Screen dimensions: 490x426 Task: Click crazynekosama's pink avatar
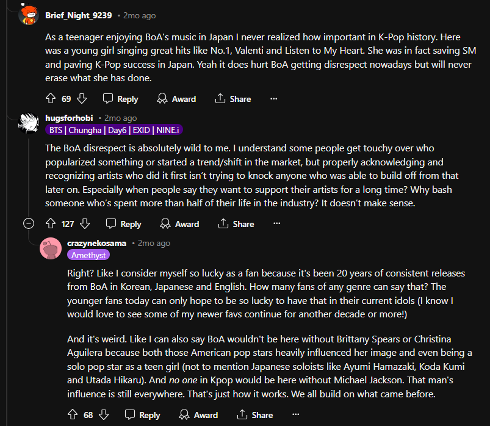click(50, 248)
